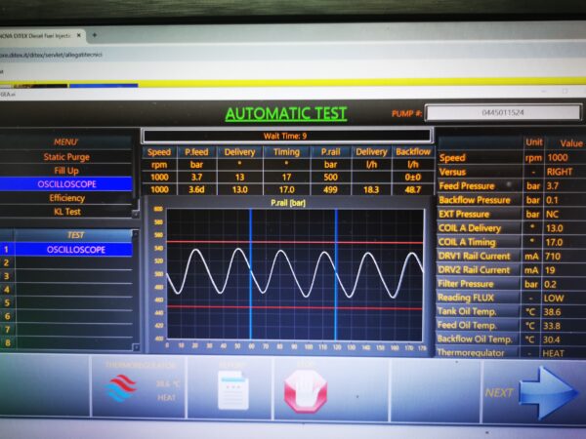Open a new browser tab

click(x=94, y=34)
